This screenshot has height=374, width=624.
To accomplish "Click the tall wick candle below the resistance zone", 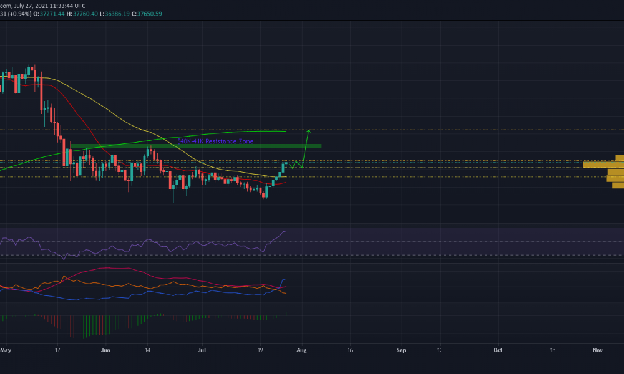I will pos(283,161).
